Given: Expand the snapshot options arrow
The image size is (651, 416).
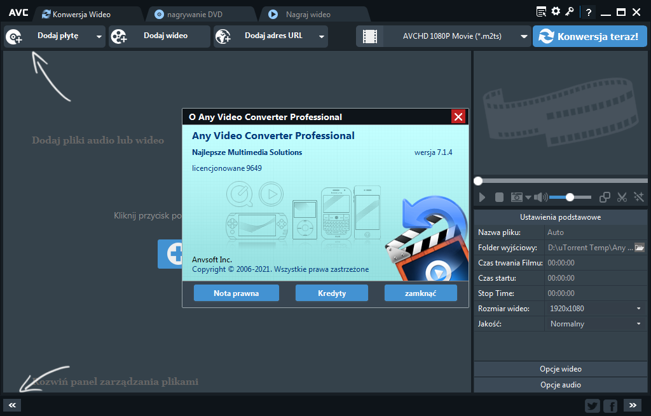Looking at the screenshot, I should tap(528, 198).
